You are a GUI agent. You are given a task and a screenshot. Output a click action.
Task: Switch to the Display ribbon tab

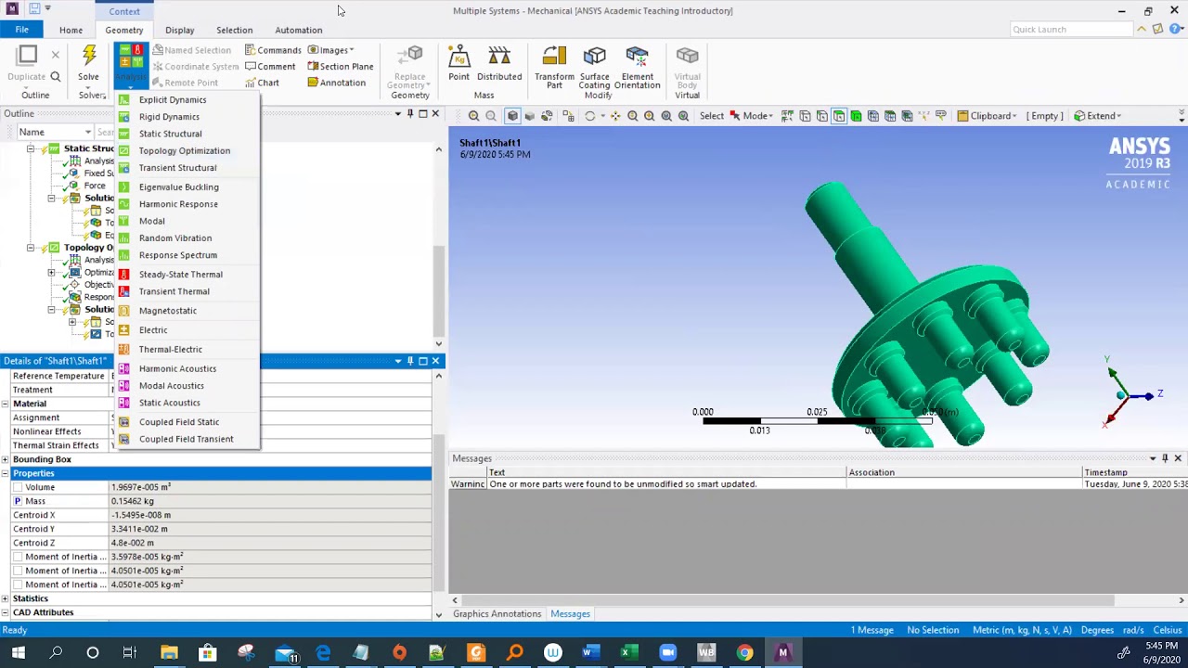click(179, 30)
